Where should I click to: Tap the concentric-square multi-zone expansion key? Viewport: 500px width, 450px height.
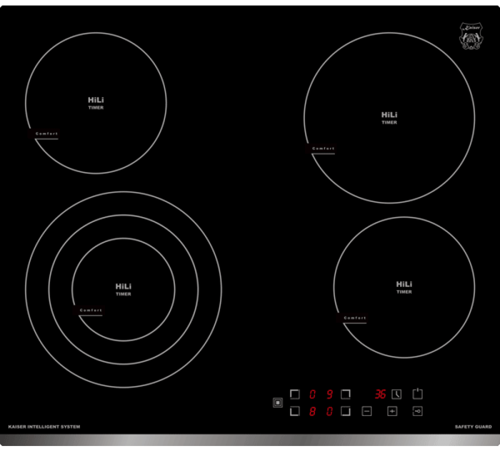[277, 402]
